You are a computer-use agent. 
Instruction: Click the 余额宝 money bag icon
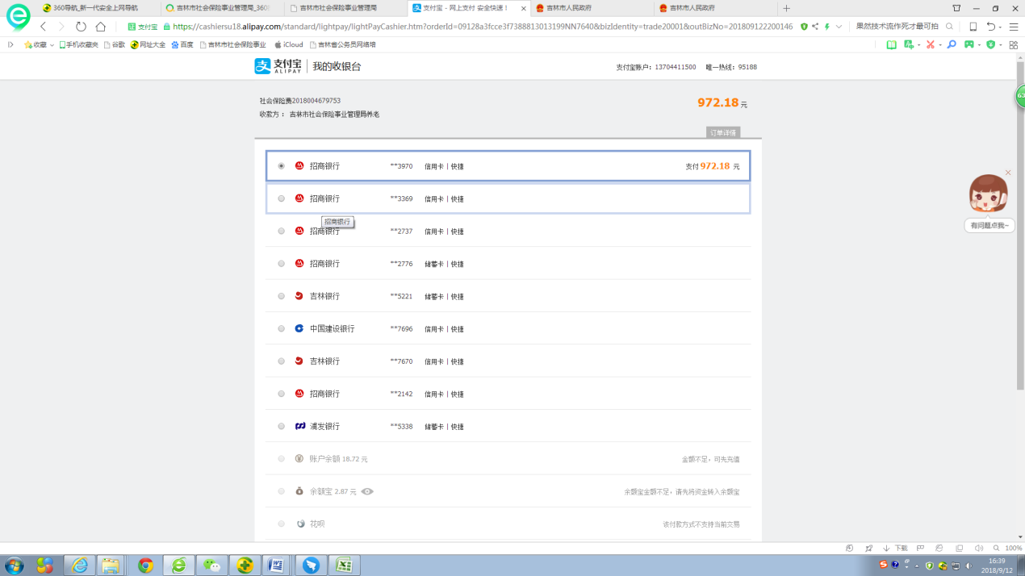click(299, 491)
